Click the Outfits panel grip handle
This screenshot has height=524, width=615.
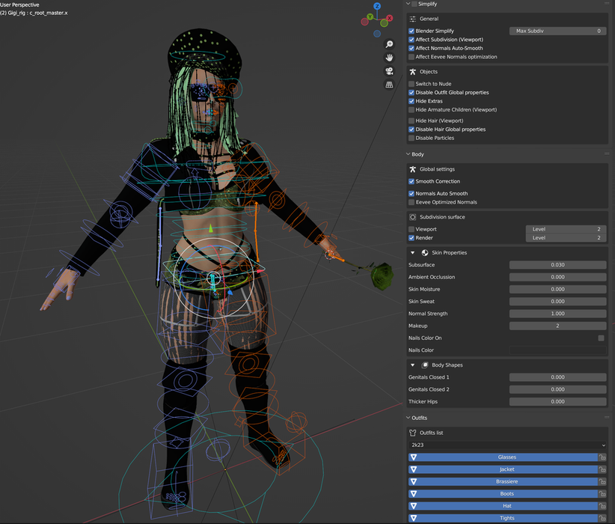pyautogui.click(x=607, y=418)
